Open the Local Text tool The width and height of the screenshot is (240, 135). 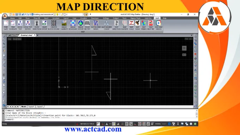tap(20, 25)
